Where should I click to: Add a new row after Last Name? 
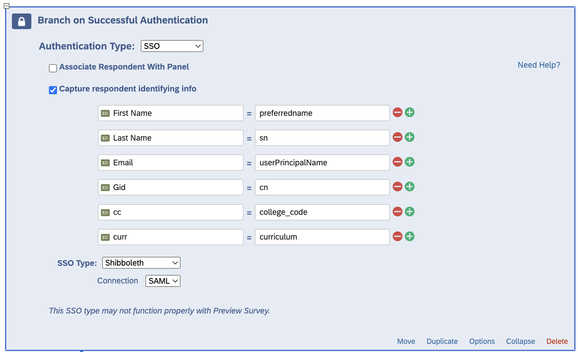coord(409,137)
